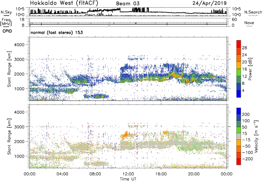Click the "4000" tick in the power panel
This screenshot has height=181, width=262.
click(19, 45)
